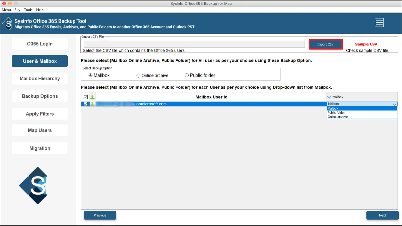Toggle the select-all checkbox in table header
This screenshot has height=226, width=402.
point(86,97)
